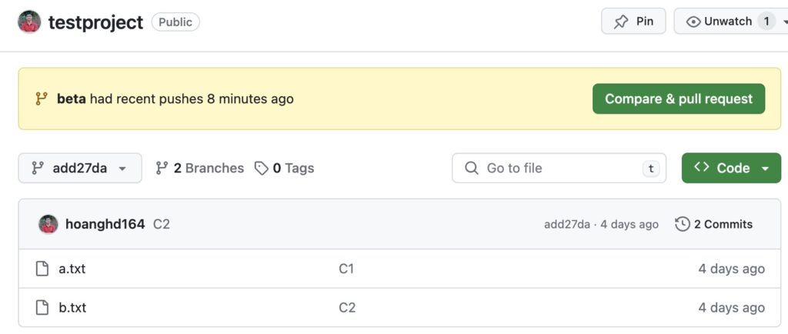Click the pin icon in the Pin button
This screenshot has height=334, width=788.
621,22
